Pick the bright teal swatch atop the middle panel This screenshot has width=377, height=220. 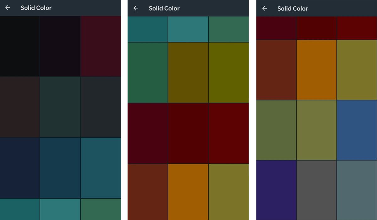coord(188,29)
